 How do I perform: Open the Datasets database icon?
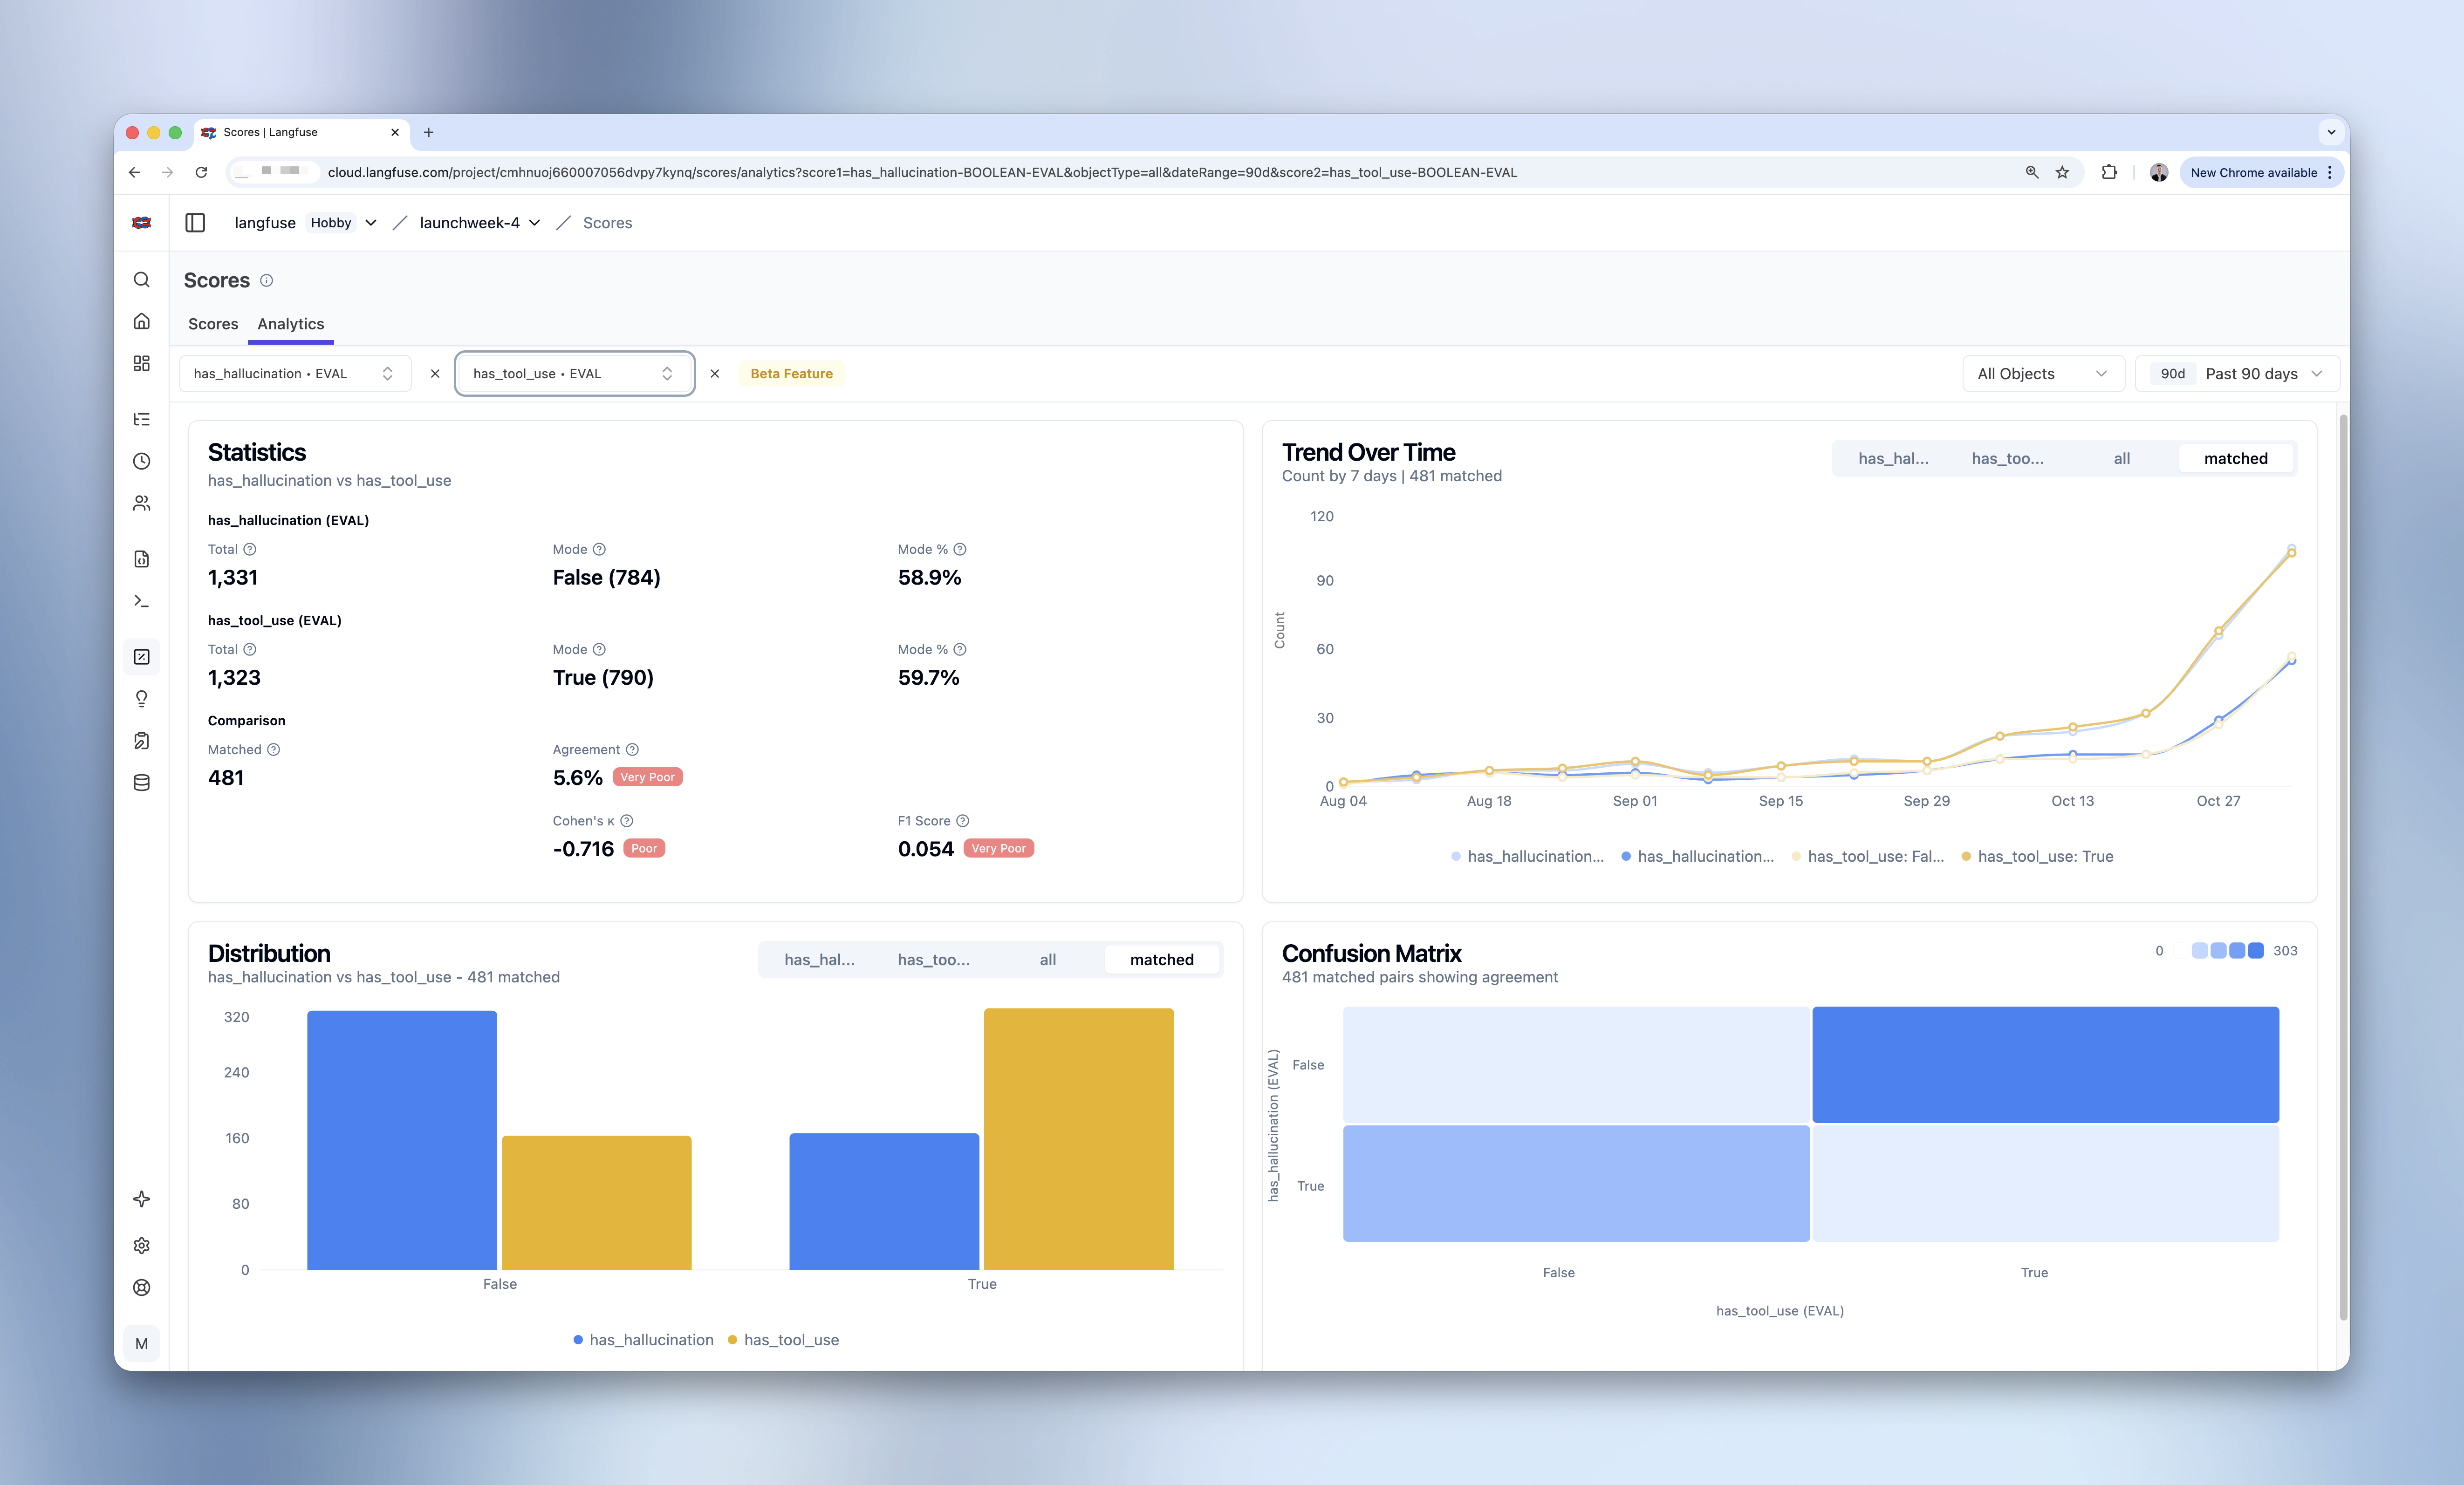click(141, 783)
